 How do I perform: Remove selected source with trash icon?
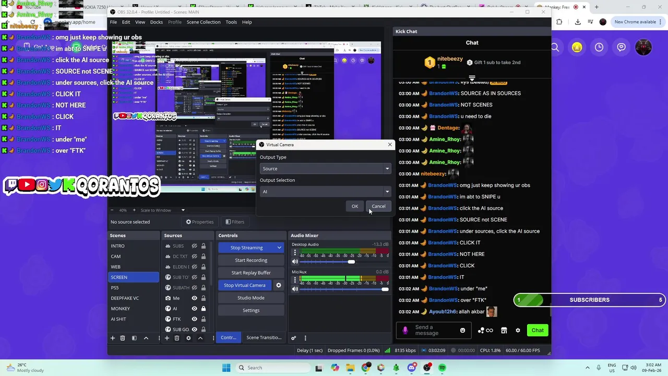(x=177, y=338)
